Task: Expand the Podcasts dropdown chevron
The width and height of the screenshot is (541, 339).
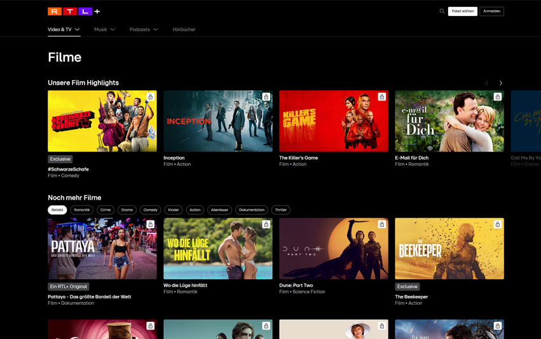Action: click(x=156, y=30)
